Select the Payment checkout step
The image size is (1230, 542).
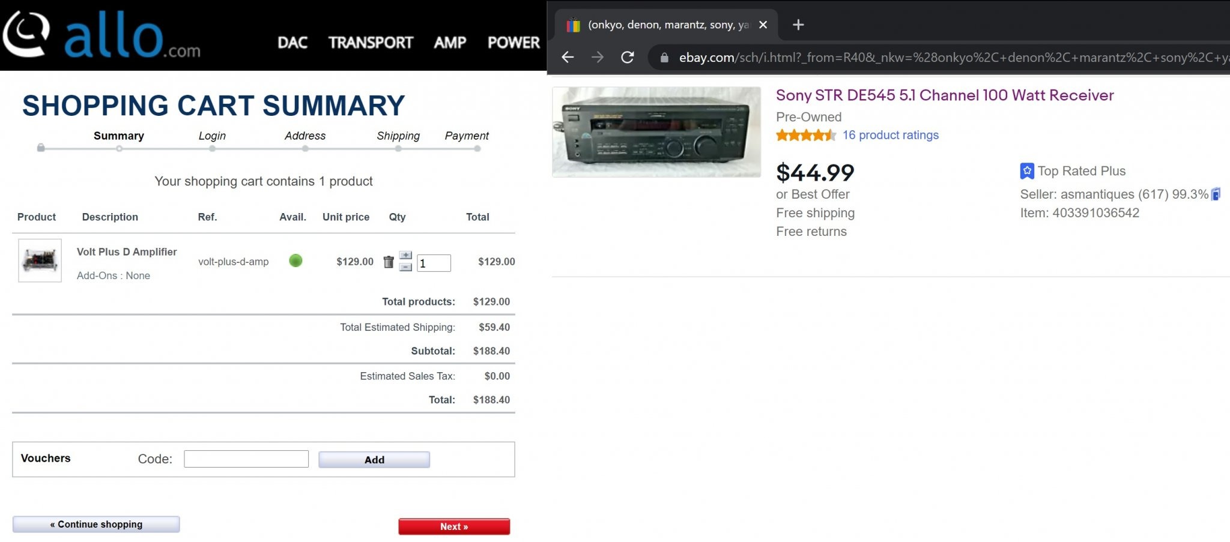pyautogui.click(x=467, y=136)
